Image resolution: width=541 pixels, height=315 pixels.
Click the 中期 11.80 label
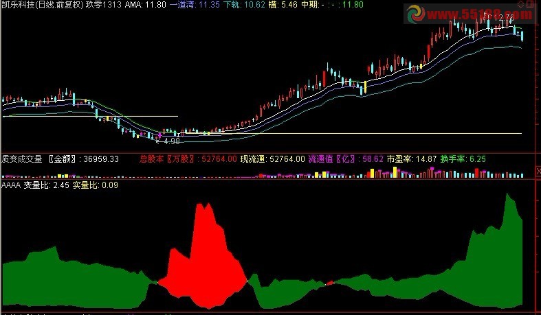click(332, 5)
